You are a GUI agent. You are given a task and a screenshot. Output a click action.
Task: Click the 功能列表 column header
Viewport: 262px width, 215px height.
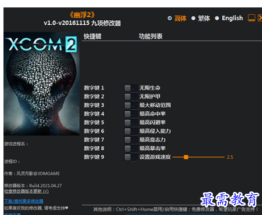tap(150, 36)
